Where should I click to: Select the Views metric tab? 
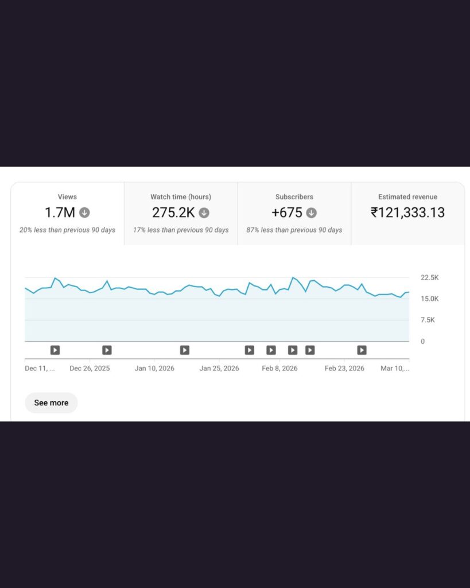(67, 213)
